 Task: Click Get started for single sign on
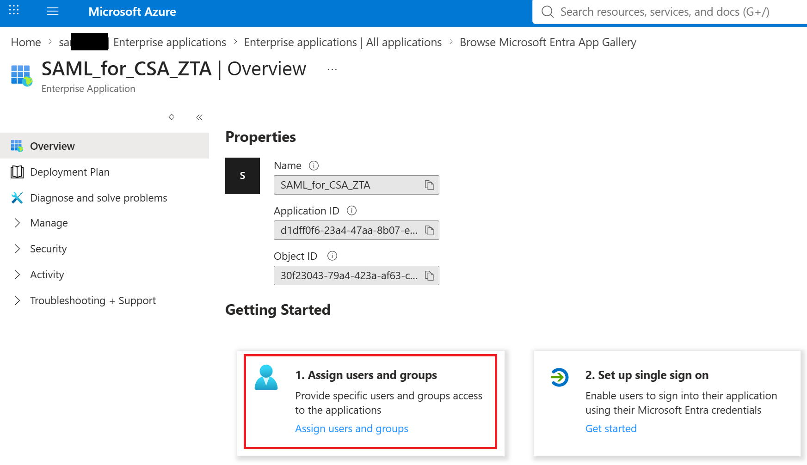tap(611, 428)
